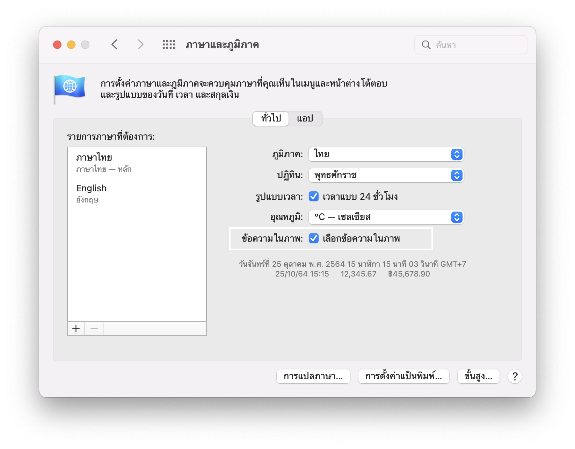575x449 pixels.
Task: Open การตั้งค่าแป้นพิมพ์... keyboard settings
Action: [x=403, y=376]
